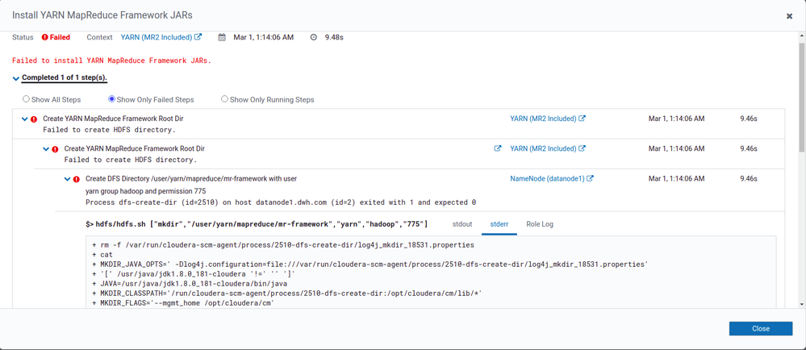Click the 'MKDIR_JAVA_OPTS' log line
The width and height of the screenshot is (806, 350).
tap(370, 264)
